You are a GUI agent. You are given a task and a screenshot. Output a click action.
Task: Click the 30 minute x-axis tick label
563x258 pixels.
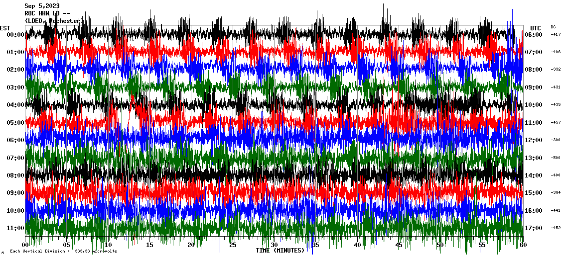click(x=274, y=245)
